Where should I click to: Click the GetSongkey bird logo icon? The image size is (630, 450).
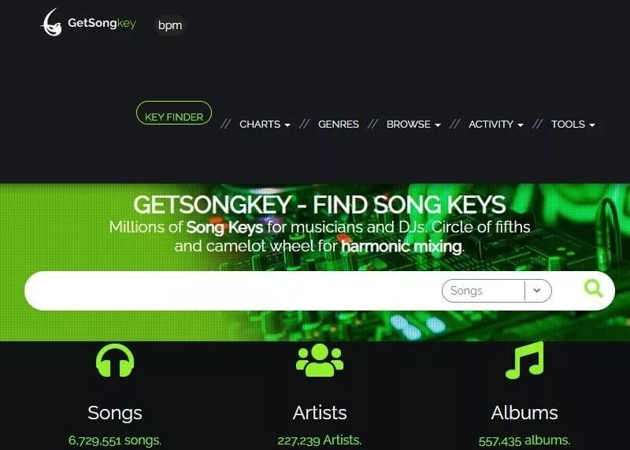[52, 23]
